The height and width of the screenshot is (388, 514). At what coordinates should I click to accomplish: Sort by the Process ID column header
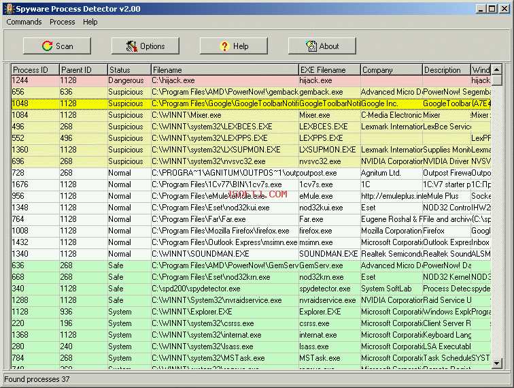35,69
